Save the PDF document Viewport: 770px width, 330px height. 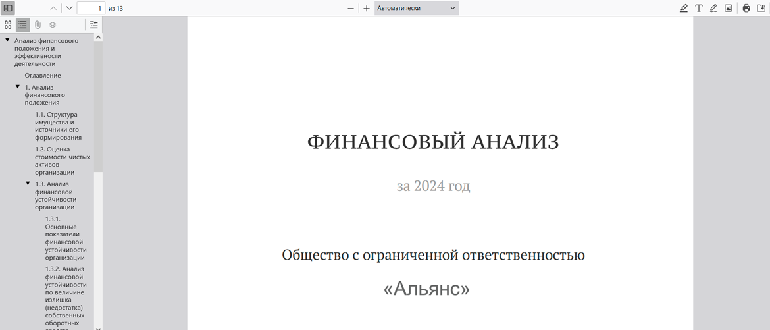coord(761,8)
